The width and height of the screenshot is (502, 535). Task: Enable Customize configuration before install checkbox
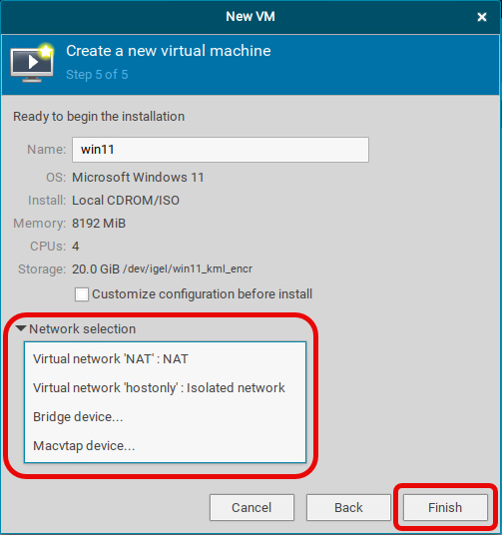point(82,294)
